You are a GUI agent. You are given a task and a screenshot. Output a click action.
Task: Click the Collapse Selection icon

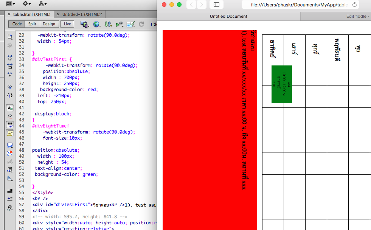point(10,66)
